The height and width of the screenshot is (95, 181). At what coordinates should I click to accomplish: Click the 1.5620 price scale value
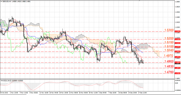click(178, 7)
